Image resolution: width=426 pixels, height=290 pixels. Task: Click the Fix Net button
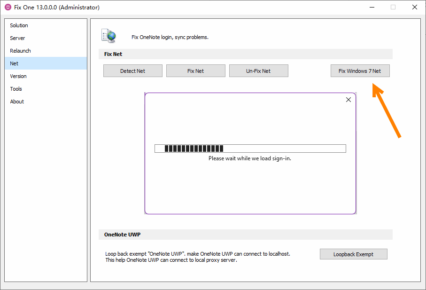pyautogui.click(x=195, y=71)
